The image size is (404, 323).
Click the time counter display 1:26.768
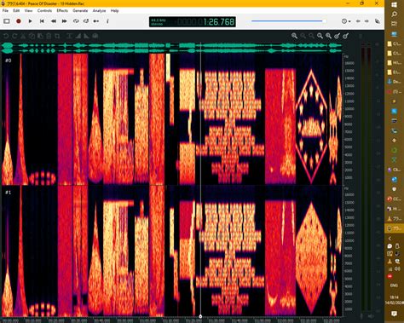[193, 22]
